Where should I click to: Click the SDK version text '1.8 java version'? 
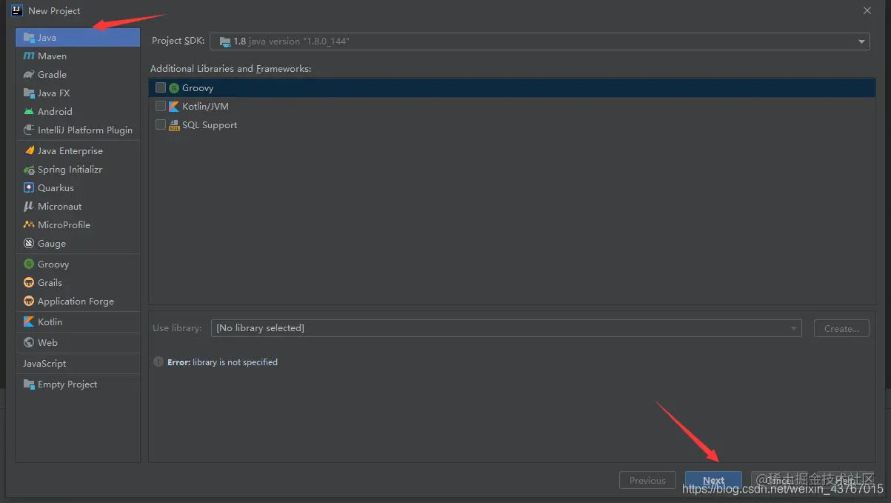point(291,41)
